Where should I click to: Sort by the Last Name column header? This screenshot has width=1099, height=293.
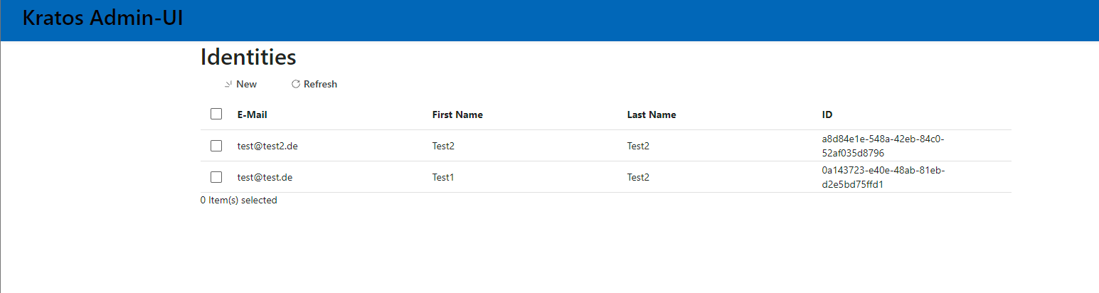coord(652,114)
